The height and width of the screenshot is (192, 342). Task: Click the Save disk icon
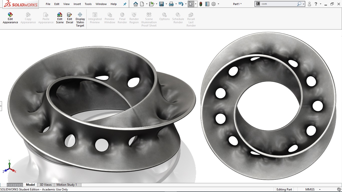(x=161, y=4)
